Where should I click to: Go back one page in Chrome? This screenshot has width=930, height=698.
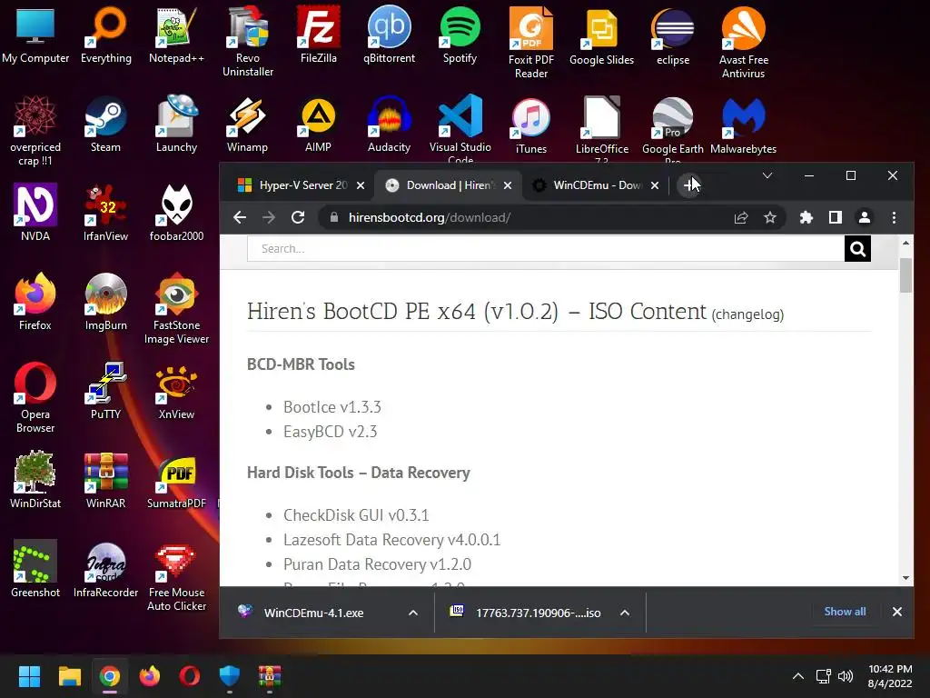pyautogui.click(x=240, y=217)
